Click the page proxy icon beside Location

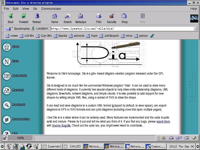(x=33, y=28)
